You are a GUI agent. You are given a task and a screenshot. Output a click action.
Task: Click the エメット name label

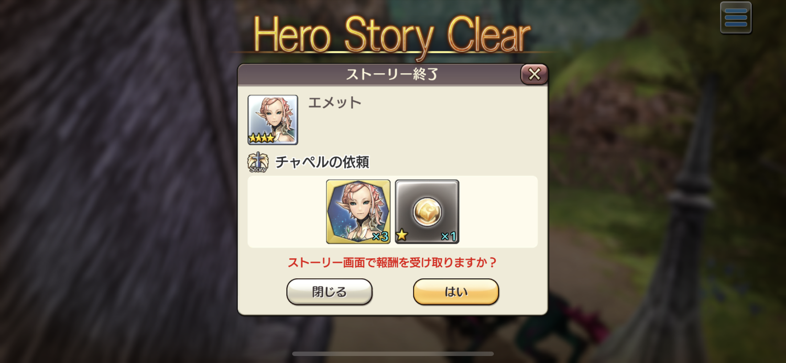pos(334,103)
